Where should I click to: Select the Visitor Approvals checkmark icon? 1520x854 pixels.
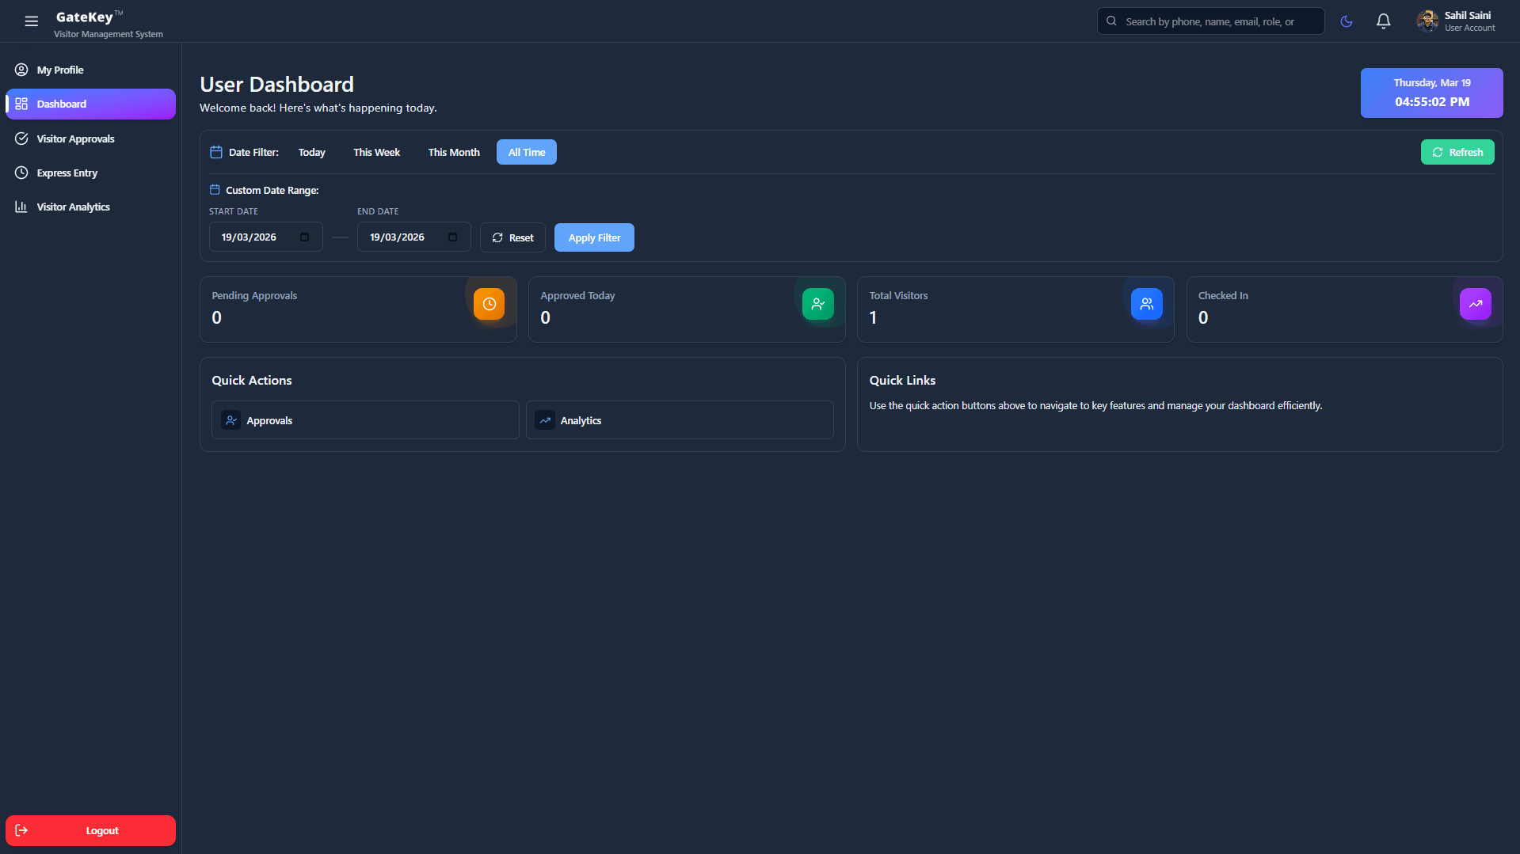(x=22, y=138)
